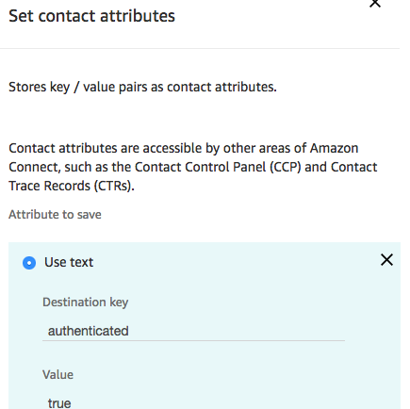410x409 pixels.
Task: Place cursor after the word authenticated
Action: 130,331
